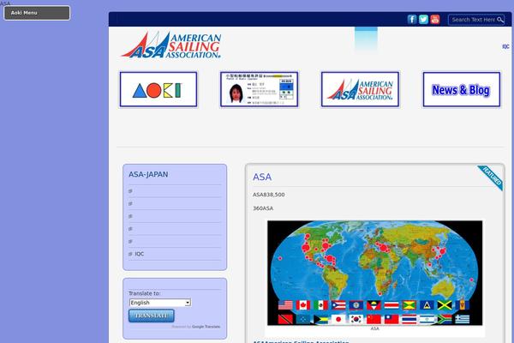Click the TRANSLATE button
The height and width of the screenshot is (343, 514).
(152, 316)
